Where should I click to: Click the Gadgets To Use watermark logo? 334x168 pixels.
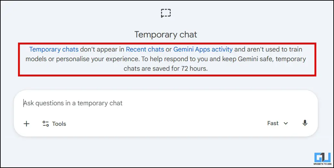click(x=322, y=157)
